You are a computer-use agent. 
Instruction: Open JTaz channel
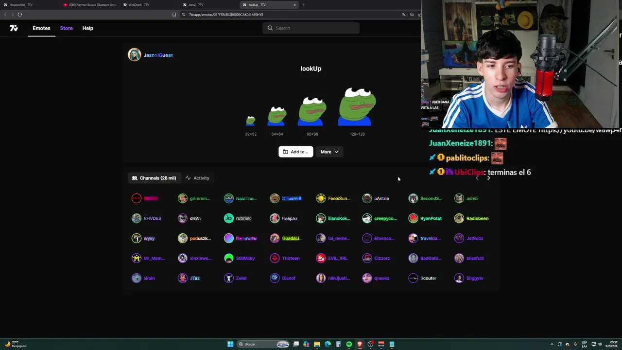189,278
